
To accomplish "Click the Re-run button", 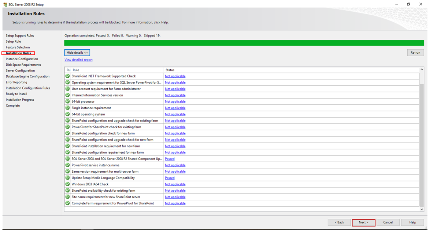I will coord(415,53).
